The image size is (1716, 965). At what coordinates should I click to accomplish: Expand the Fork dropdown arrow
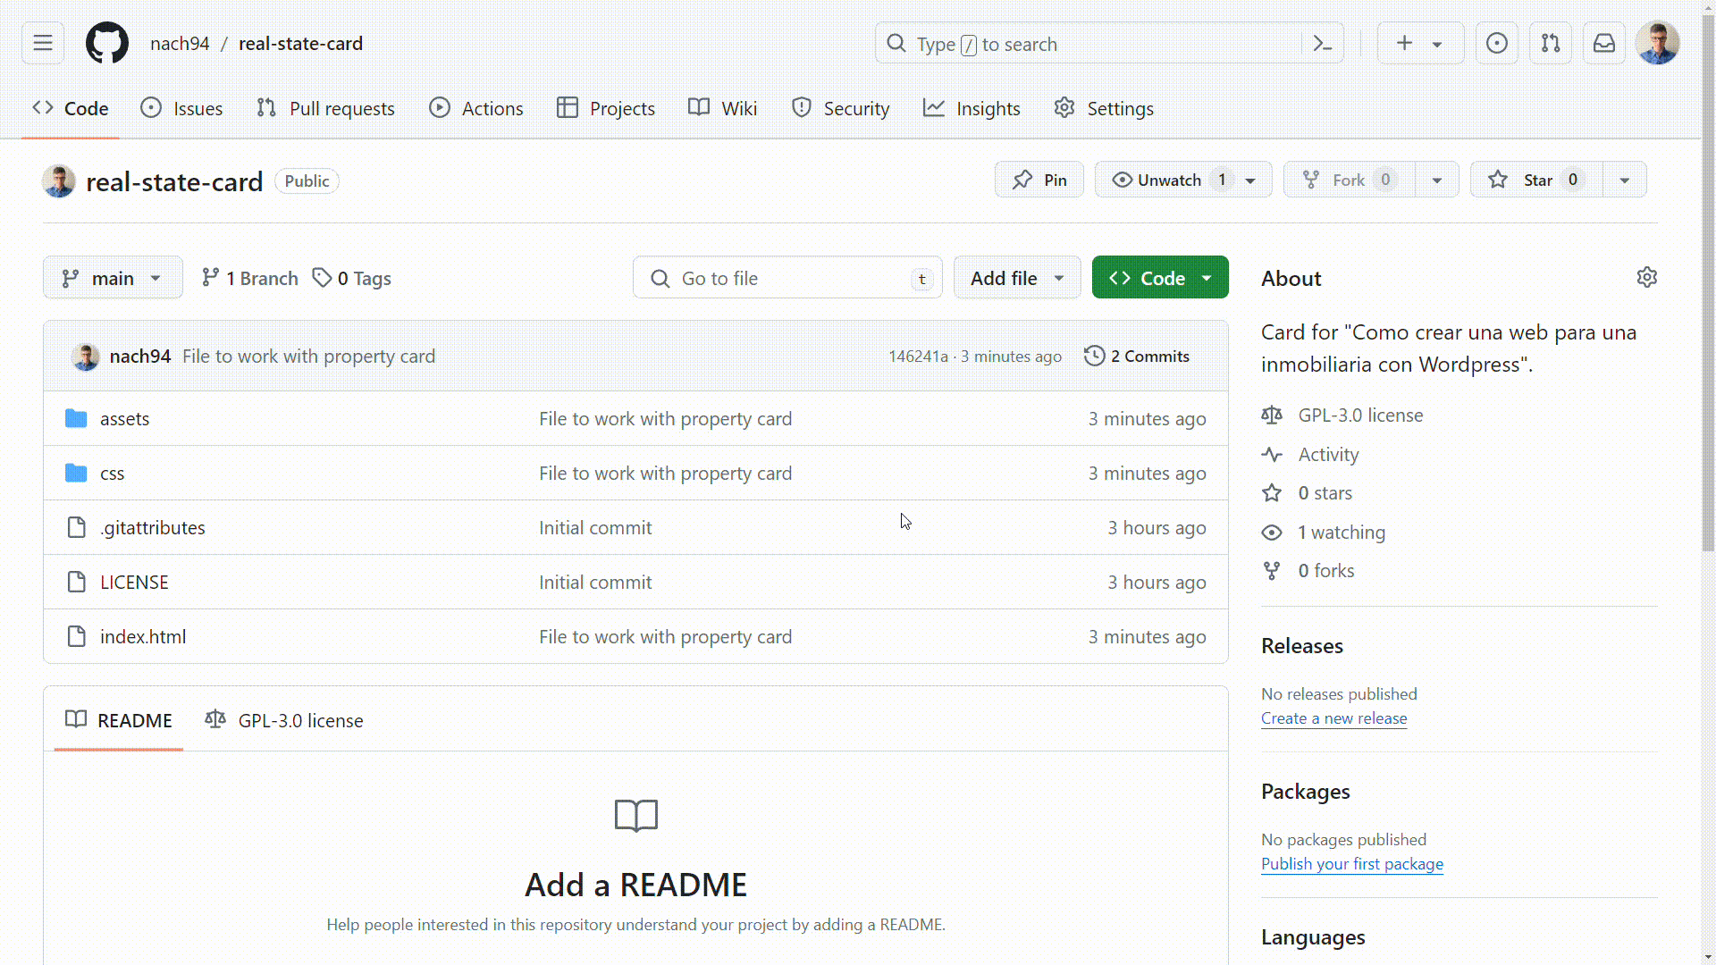1437,180
